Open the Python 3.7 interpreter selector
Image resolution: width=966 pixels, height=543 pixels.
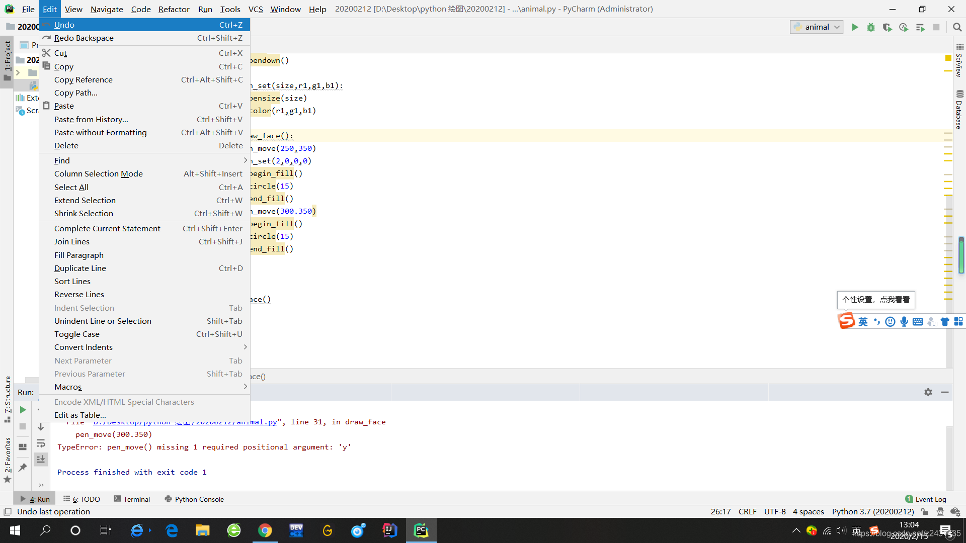coord(873,512)
